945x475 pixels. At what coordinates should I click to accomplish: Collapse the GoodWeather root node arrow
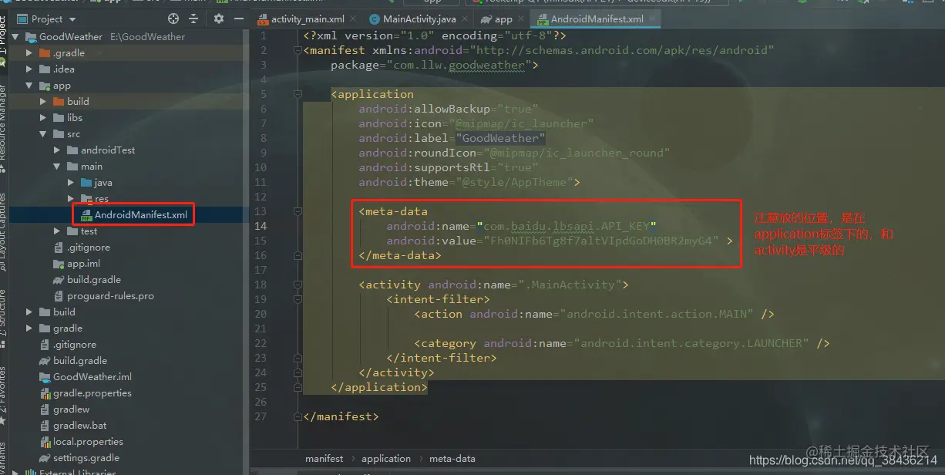[x=15, y=37]
